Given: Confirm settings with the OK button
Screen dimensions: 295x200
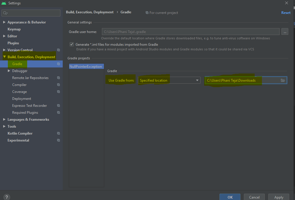Looking at the screenshot, I should (230, 197).
